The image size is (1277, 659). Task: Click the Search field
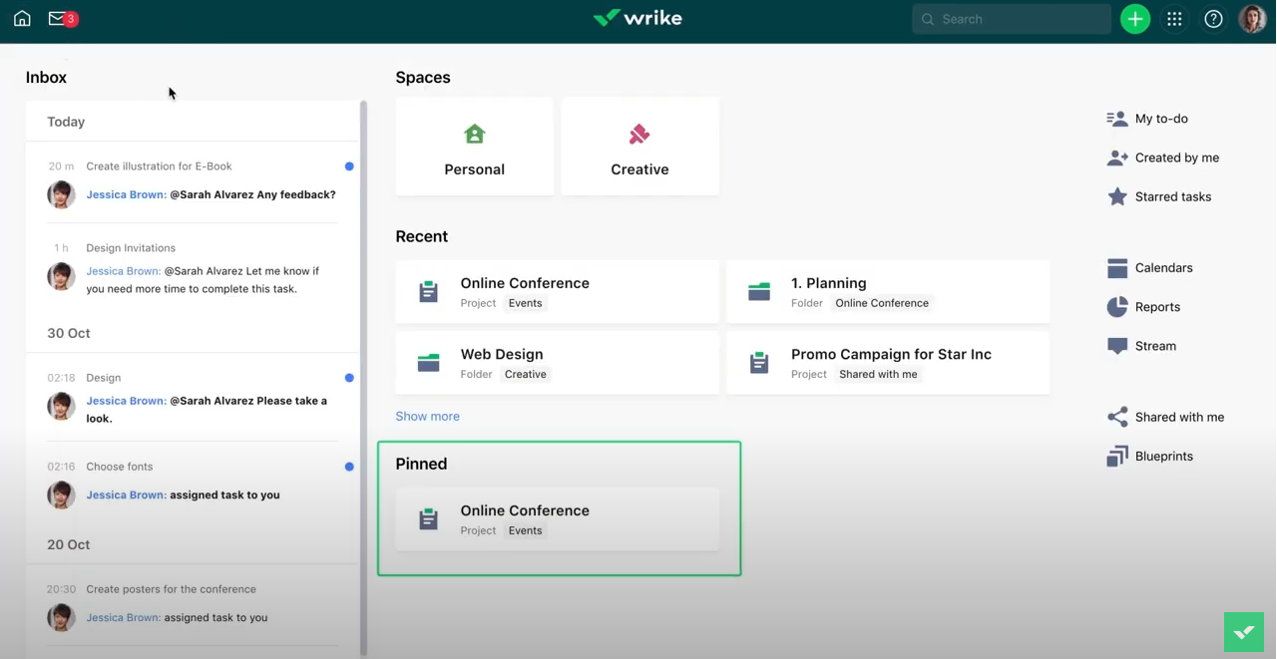point(1011,19)
